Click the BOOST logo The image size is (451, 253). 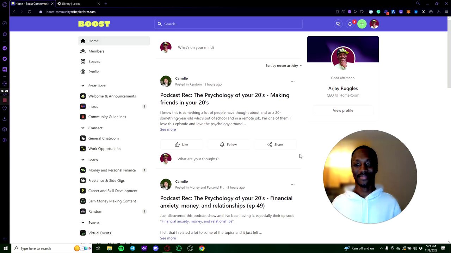[x=94, y=24]
